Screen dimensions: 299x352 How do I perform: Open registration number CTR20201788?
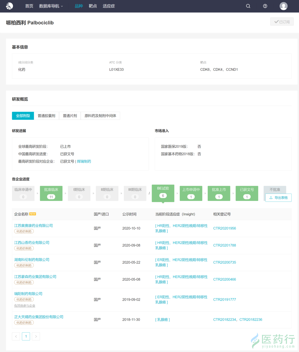click(x=225, y=245)
